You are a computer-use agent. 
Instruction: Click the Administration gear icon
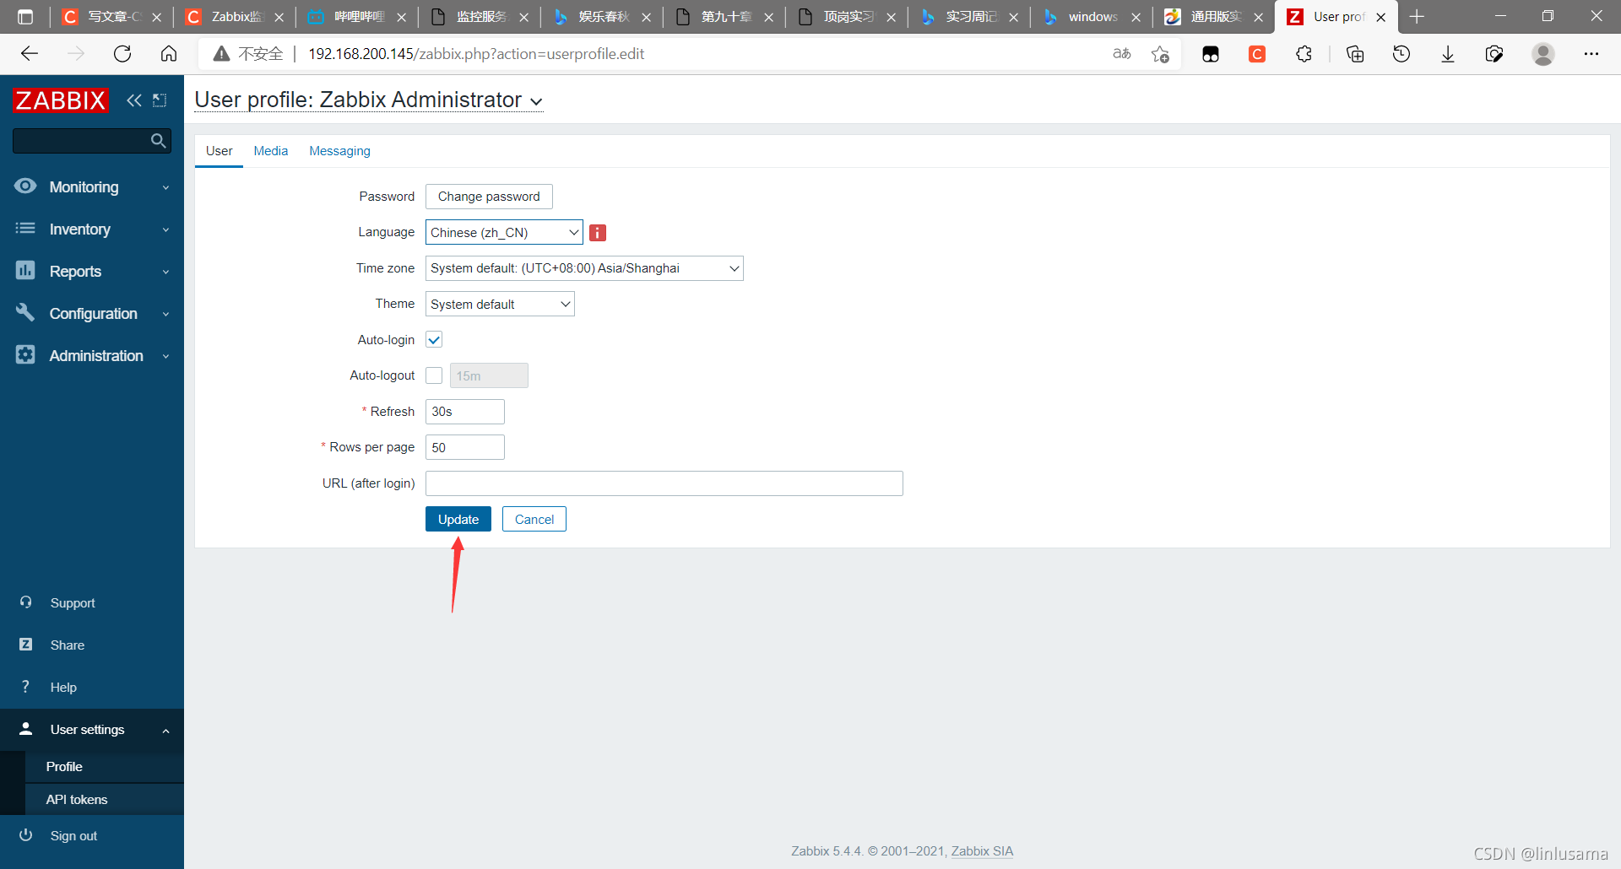tap(25, 355)
